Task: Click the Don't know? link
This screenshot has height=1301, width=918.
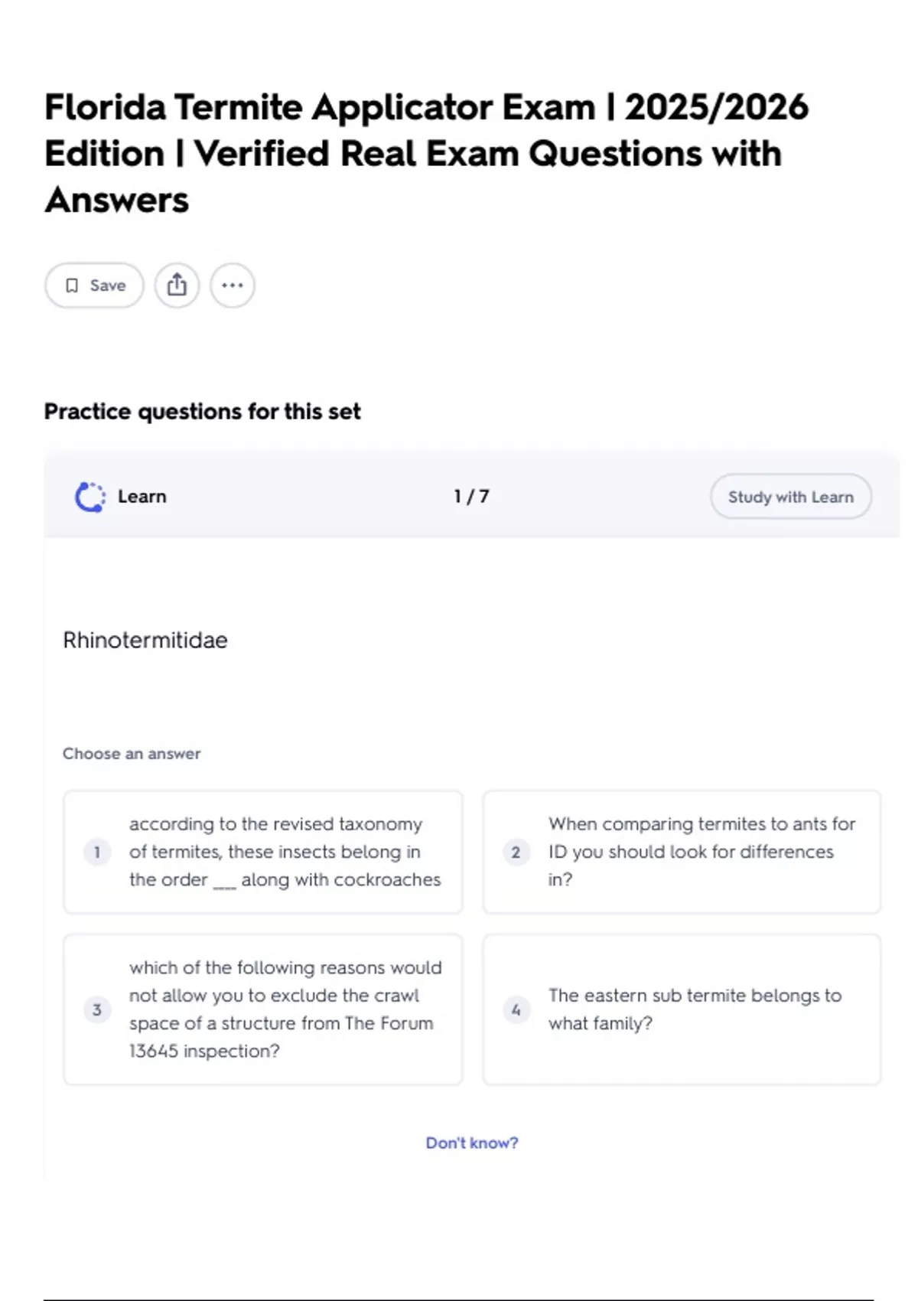Action: (472, 1143)
